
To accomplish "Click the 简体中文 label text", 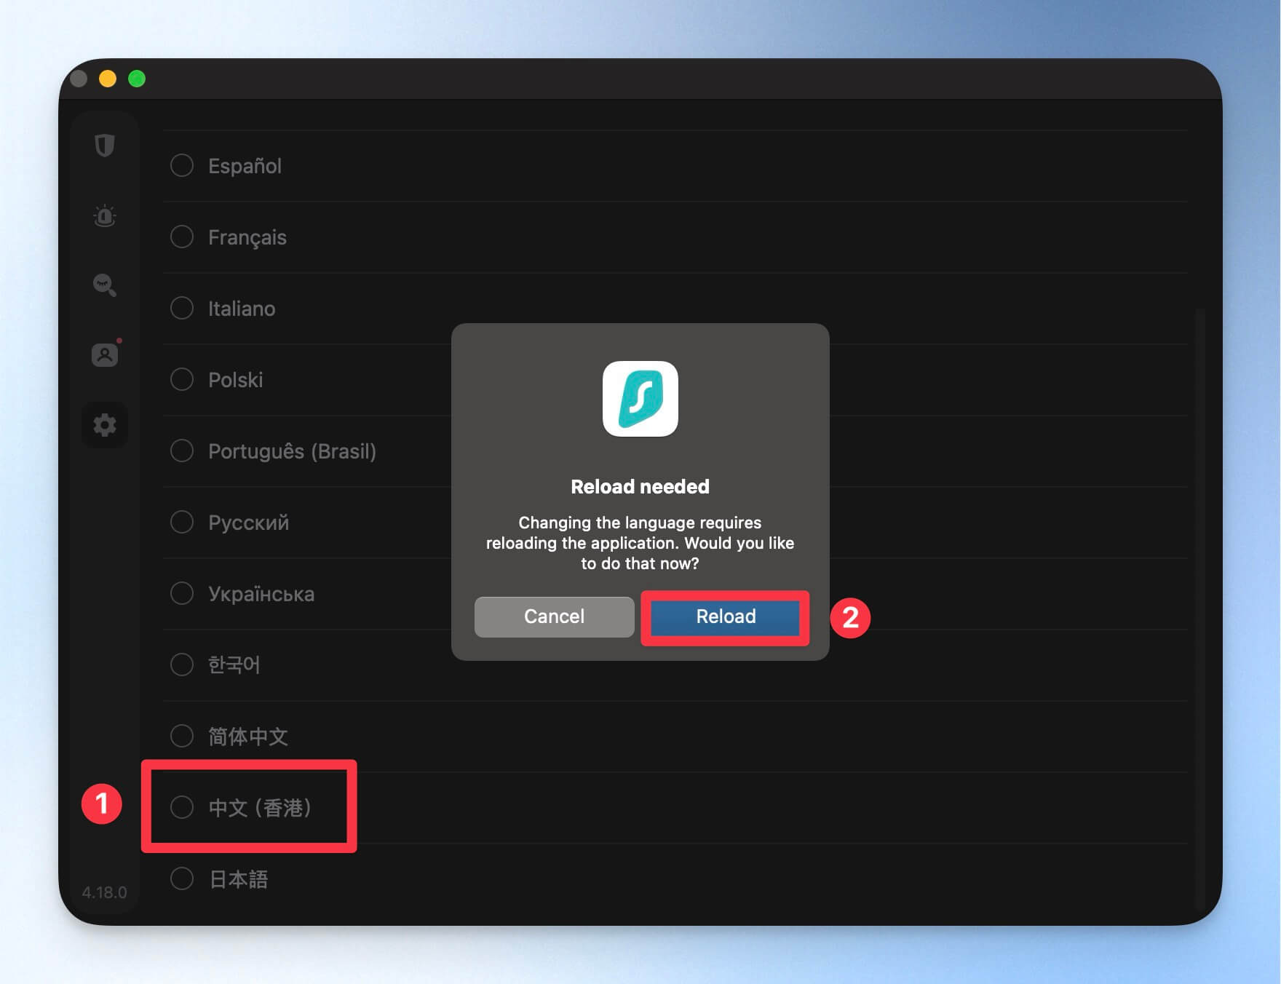I will click(x=248, y=737).
